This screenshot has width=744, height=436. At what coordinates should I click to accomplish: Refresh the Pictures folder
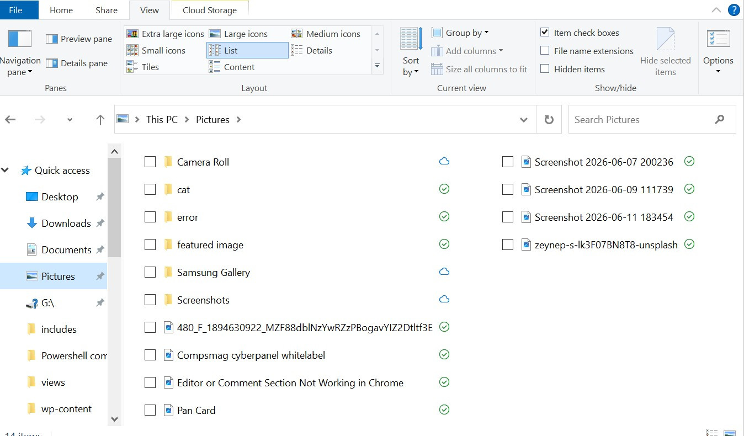(x=549, y=119)
